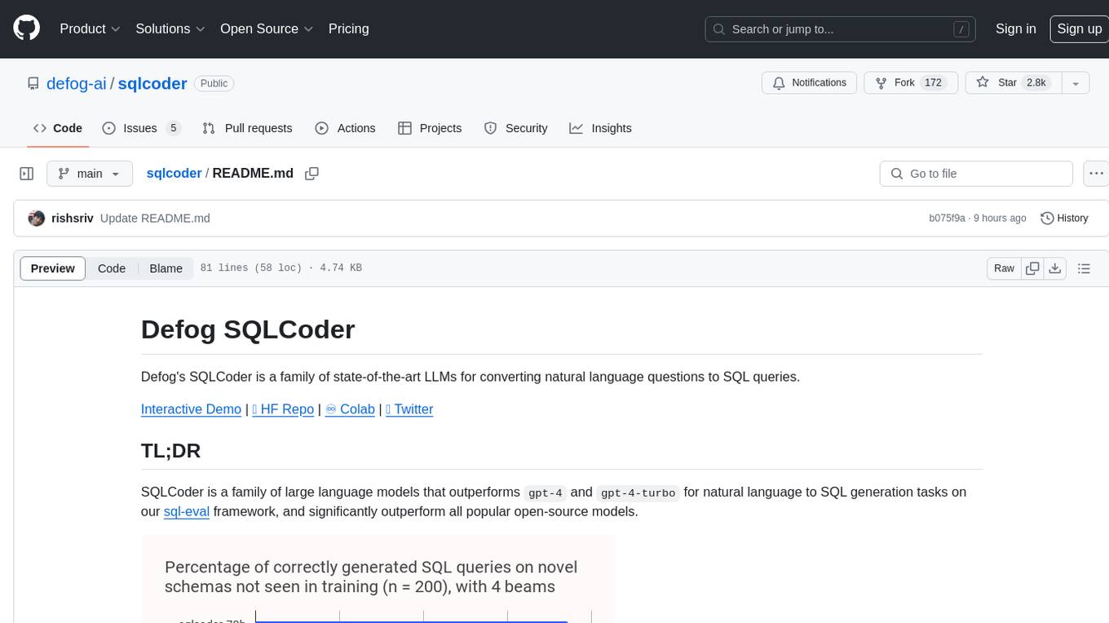The width and height of the screenshot is (1109, 623).
Task: Switch to the Projects tab
Action: point(430,128)
